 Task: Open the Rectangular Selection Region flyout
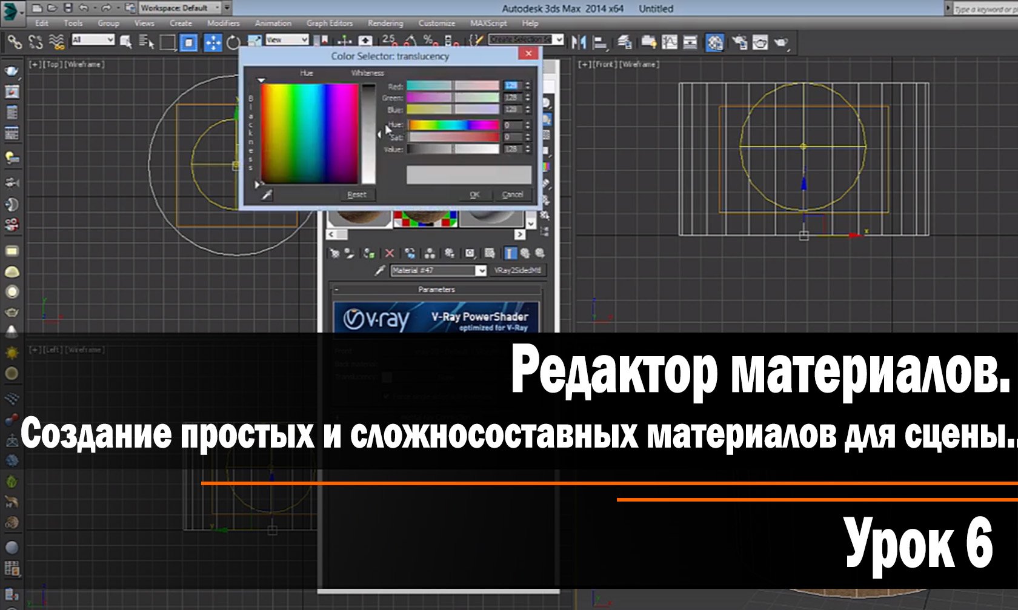coord(167,42)
